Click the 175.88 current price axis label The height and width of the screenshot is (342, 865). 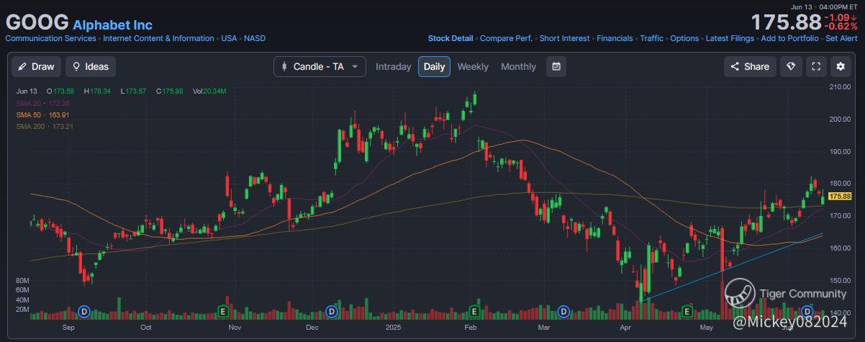[x=840, y=196]
